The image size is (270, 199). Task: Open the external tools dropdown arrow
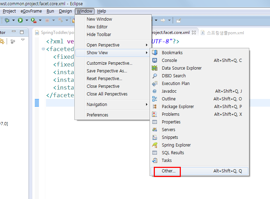[40, 20]
